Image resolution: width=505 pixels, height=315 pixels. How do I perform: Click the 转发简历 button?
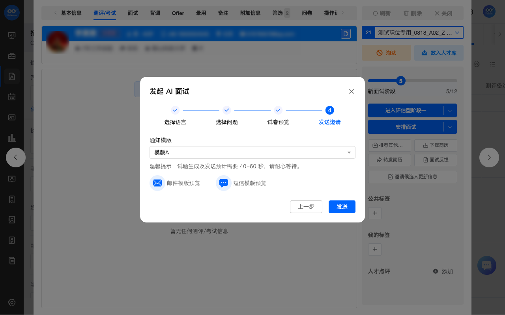389,160
